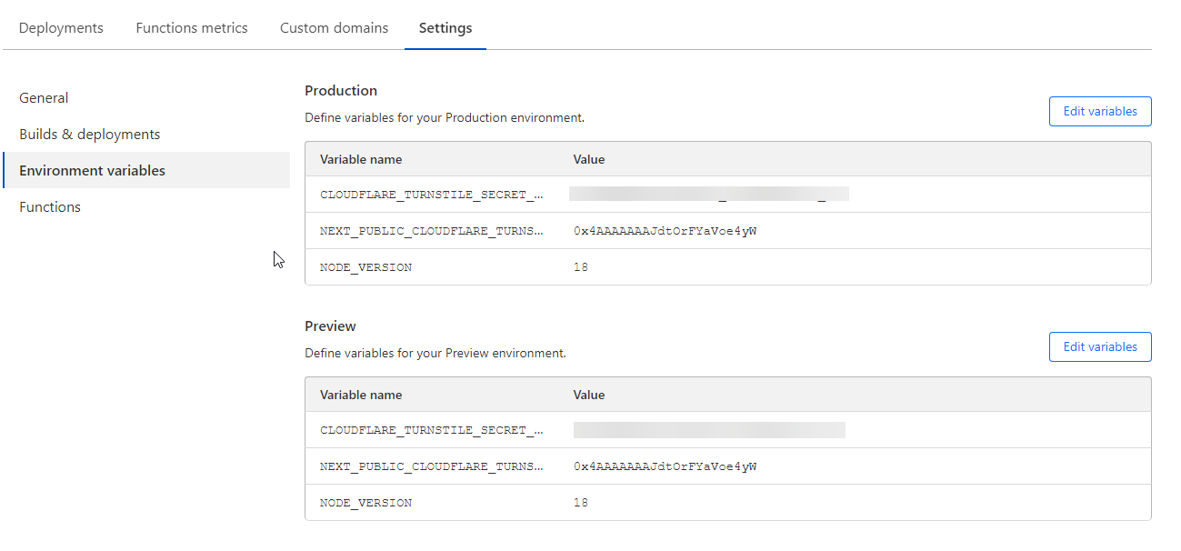Open General settings in the sidebar
The image size is (1181, 551).
click(x=44, y=98)
